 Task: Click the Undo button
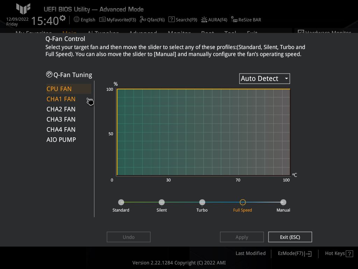129,237
